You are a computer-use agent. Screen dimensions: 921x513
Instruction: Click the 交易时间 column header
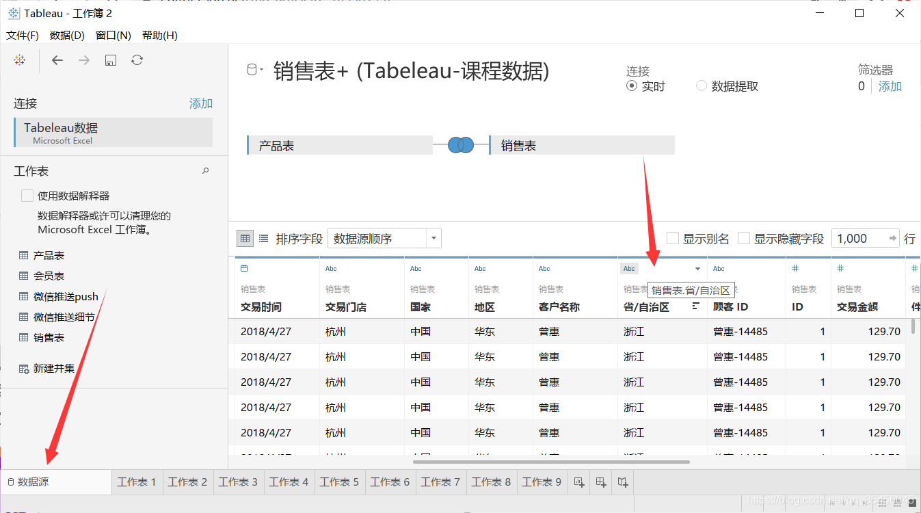pyautogui.click(x=261, y=307)
